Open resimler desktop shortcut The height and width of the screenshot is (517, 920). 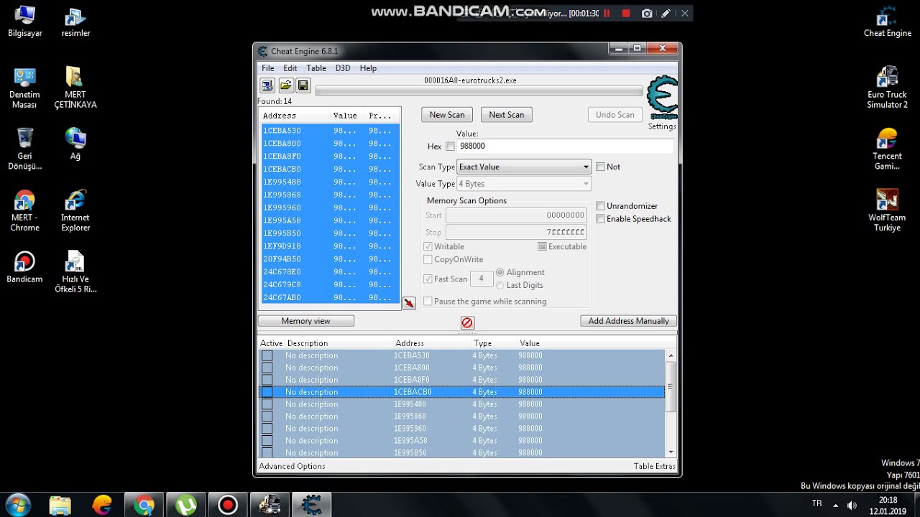tap(75, 22)
